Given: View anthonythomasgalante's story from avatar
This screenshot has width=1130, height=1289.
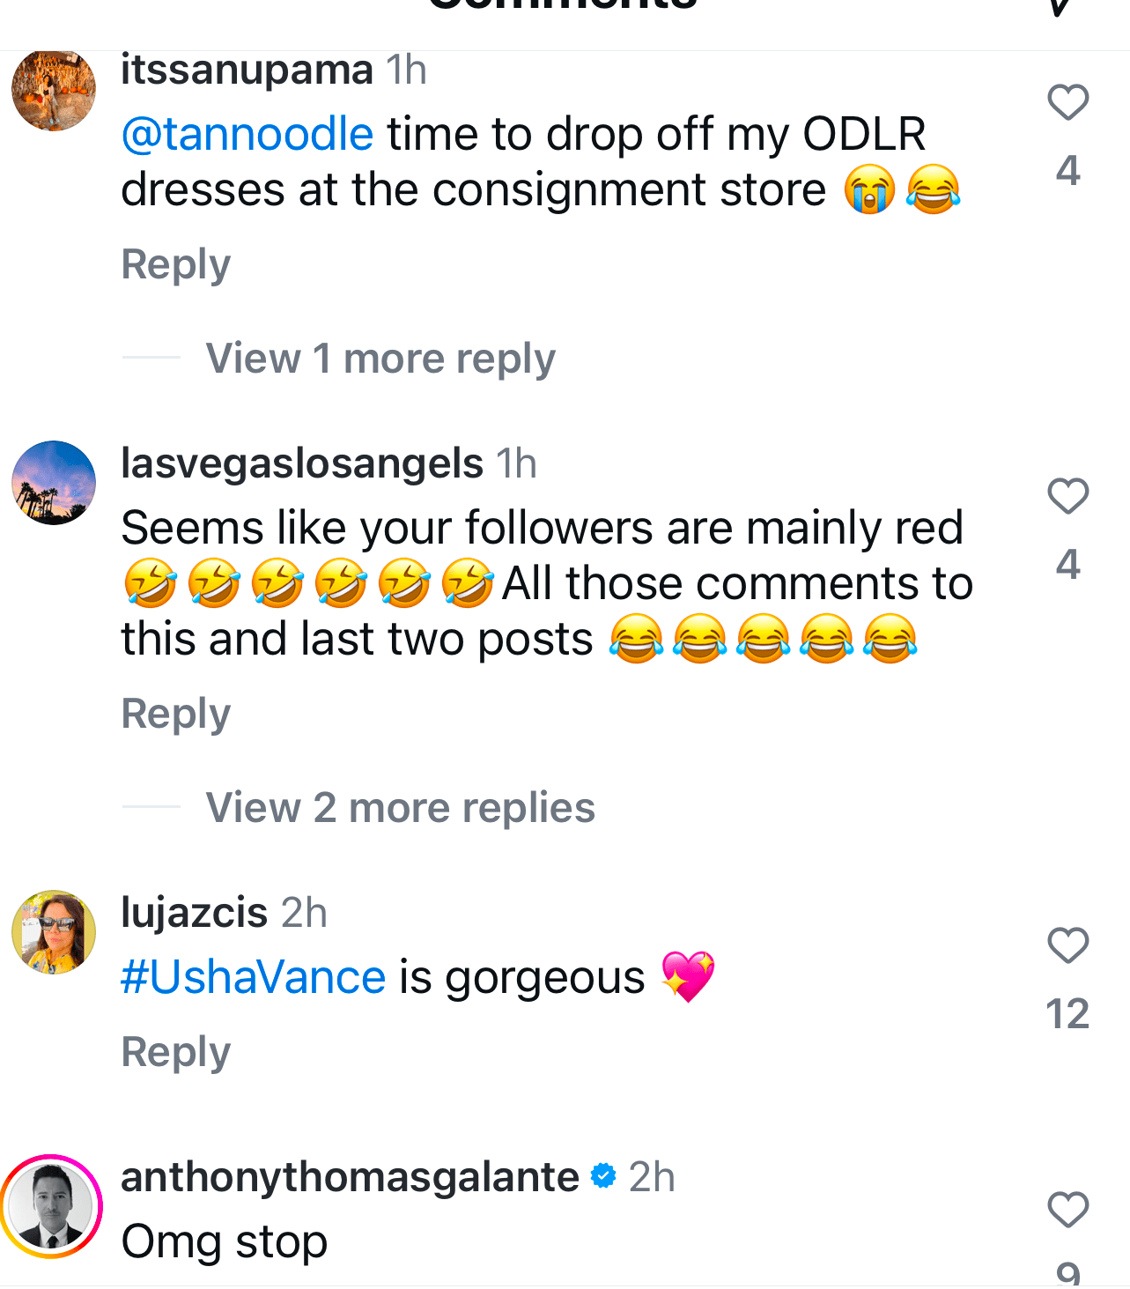Looking at the screenshot, I should 52,1206.
